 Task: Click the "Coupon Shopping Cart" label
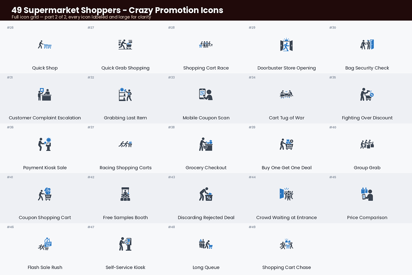(x=45, y=218)
